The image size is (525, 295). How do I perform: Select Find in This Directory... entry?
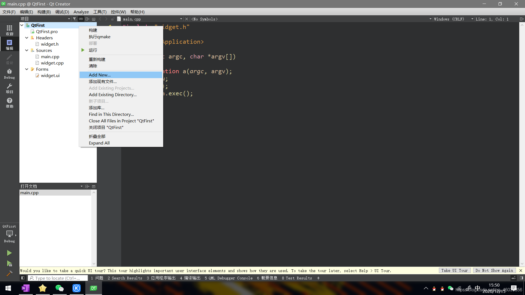click(121, 114)
